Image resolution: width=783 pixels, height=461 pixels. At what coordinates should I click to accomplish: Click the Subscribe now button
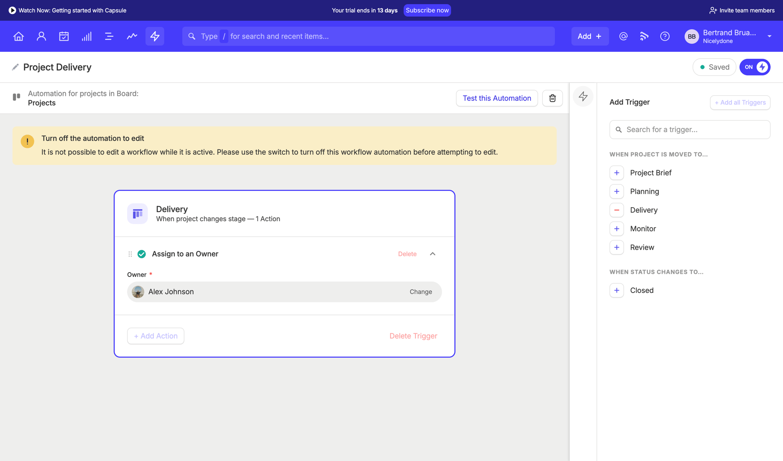pyautogui.click(x=427, y=10)
